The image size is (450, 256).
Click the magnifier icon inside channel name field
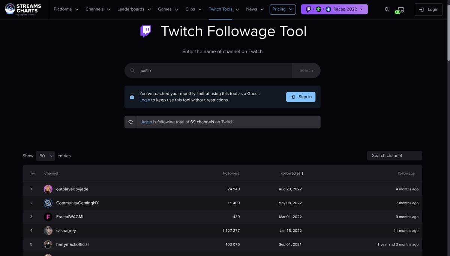click(x=132, y=70)
